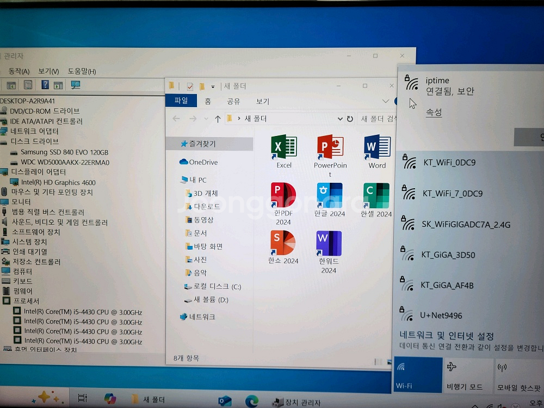Viewport: 544px width, 408px height.
Task: Toggle the Wi-Fi quick action tile
Action: [417, 375]
